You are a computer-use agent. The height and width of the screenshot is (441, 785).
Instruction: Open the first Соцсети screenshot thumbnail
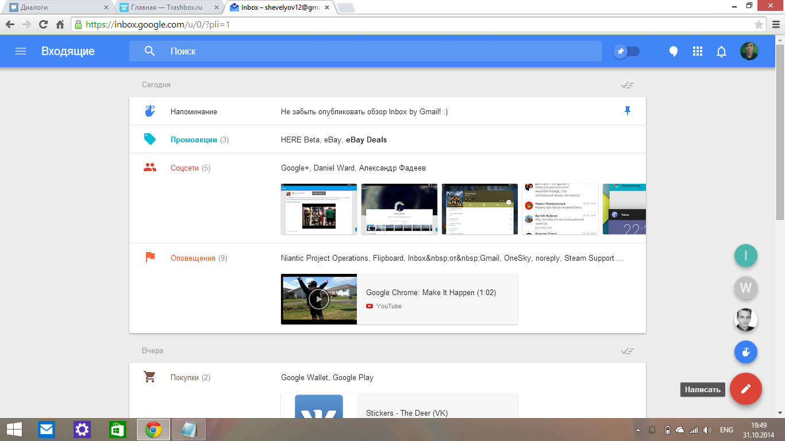tap(319, 209)
